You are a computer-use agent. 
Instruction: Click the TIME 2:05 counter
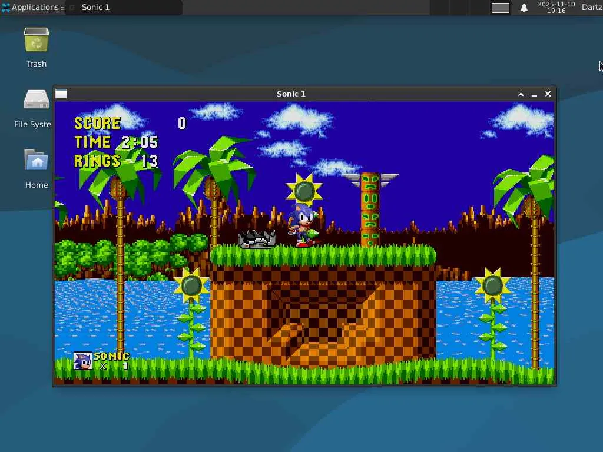pos(116,142)
